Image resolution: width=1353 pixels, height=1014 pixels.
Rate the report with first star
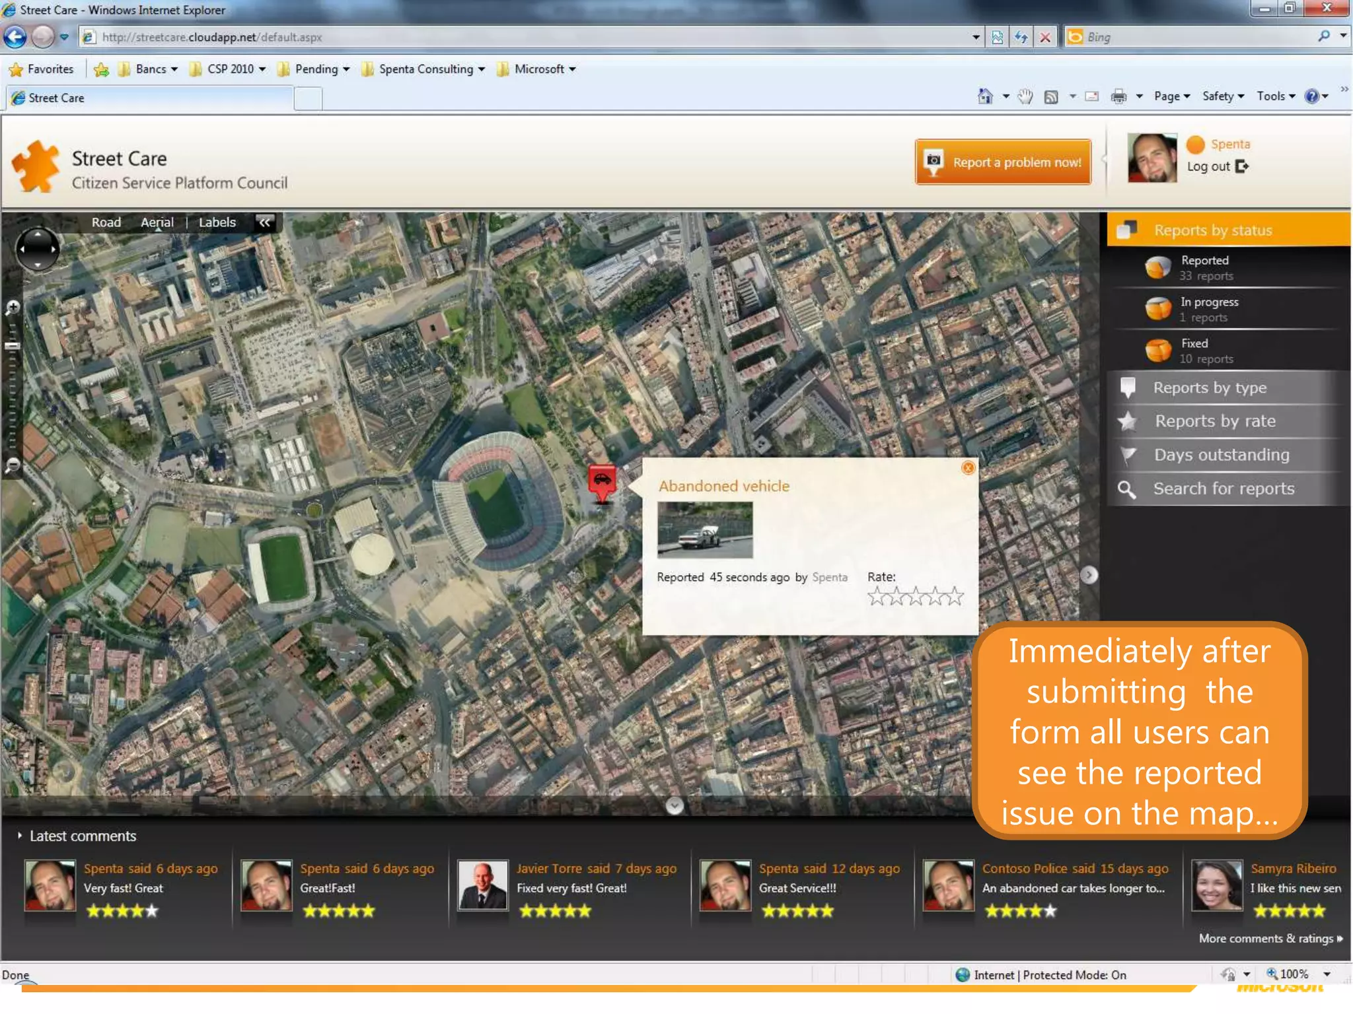pyautogui.click(x=876, y=597)
